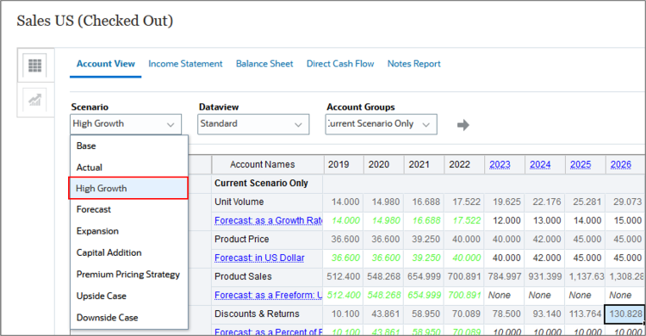Open the 2026 column header link
This screenshot has width=646, height=336.
(x=621, y=165)
